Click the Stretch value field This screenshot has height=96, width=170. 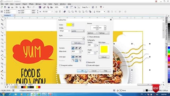coord(91,45)
